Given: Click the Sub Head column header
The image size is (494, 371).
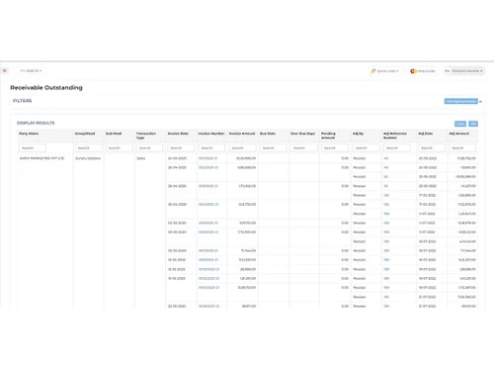Looking at the screenshot, I should coord(114,134).
